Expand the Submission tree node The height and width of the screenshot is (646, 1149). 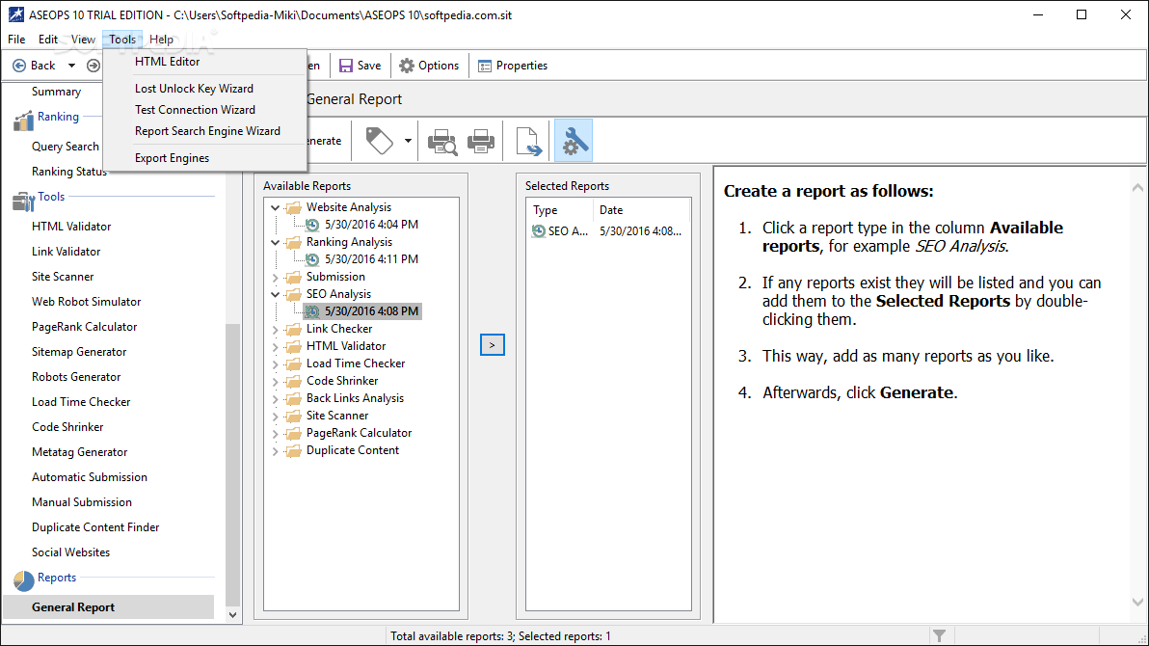click(x=276, y=278)
